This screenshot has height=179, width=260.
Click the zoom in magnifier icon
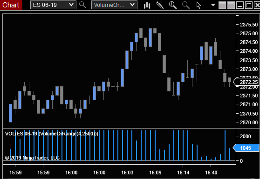pos(172,5)
